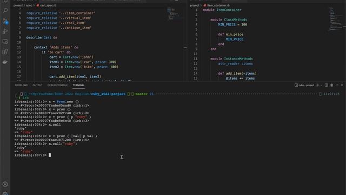This screenshot has width=346, height=195.
Task: Switch to the Output tab
Action: tap(37, 85)
